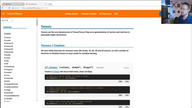Go to tf.ones in the sidebar
Image resolution: width=192 pixels, height=108 pixels.
7,75
